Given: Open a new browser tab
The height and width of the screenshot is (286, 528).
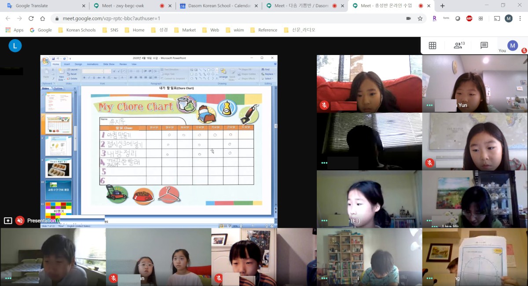Looking at the screenshot, I should (x=442, y=6).
